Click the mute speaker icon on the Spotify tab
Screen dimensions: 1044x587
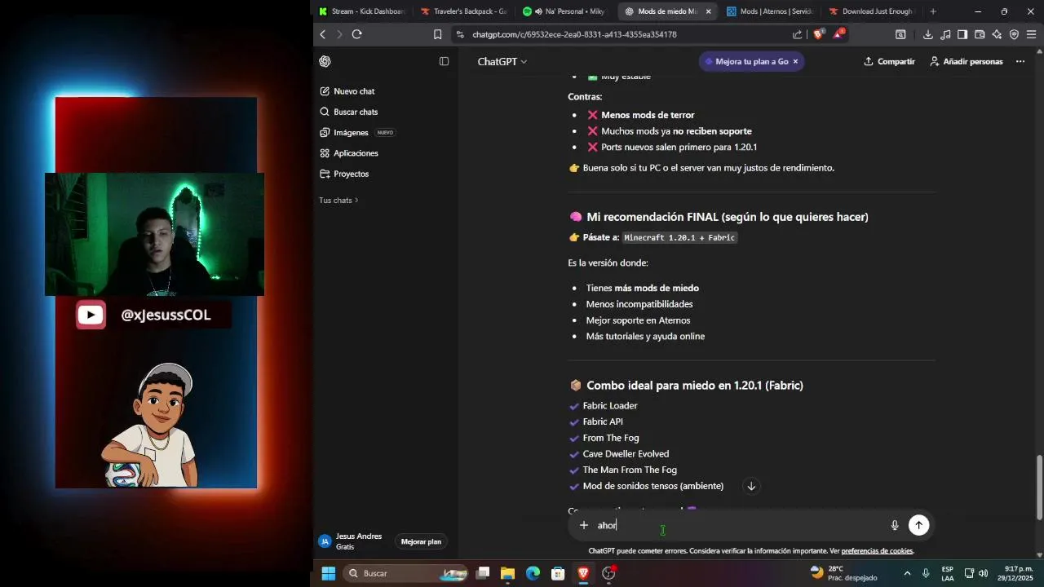pyautogui.click(x=538, y=11)
